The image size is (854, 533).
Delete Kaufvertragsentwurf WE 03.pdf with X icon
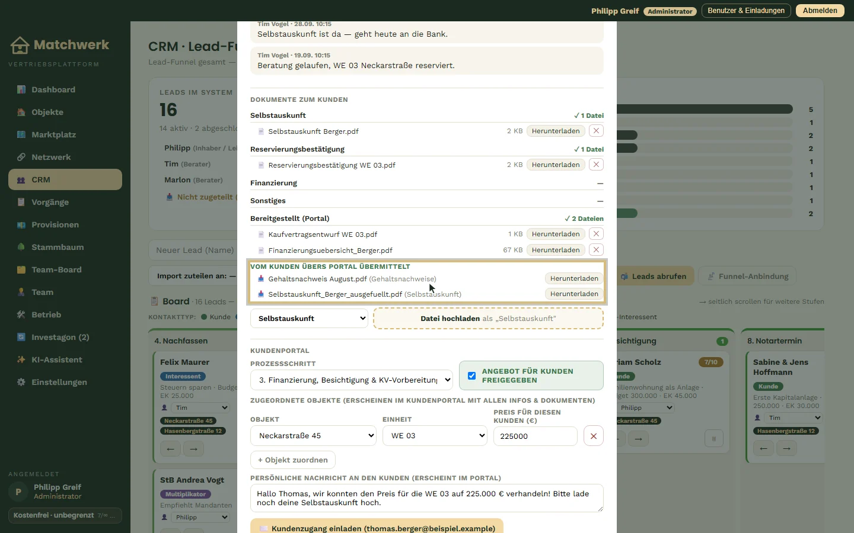click(x=596, y=234)
